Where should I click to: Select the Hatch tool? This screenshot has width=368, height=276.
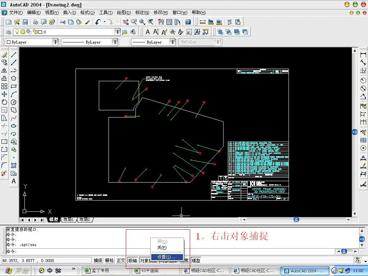coord(14,165)
